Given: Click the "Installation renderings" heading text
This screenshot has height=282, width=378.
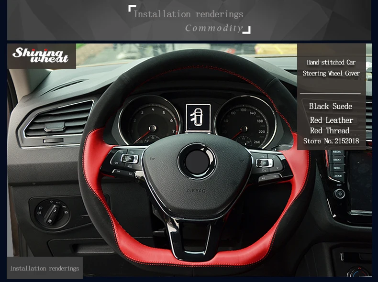Looking at the screenshot, I should click(x=188, y=14).
